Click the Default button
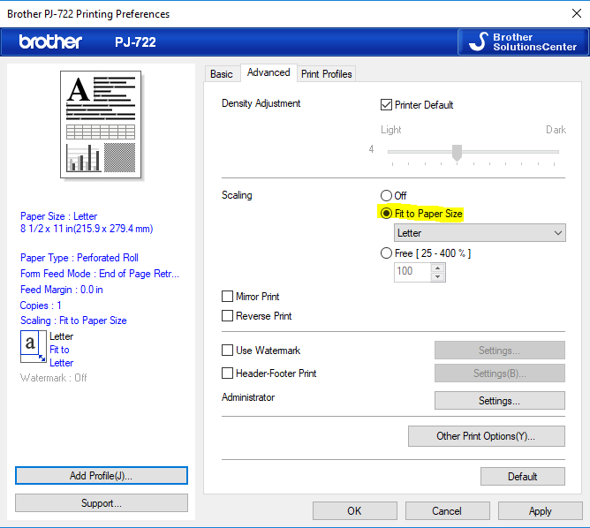Viewport: 590px width, 528px height. tap(522, 477)
